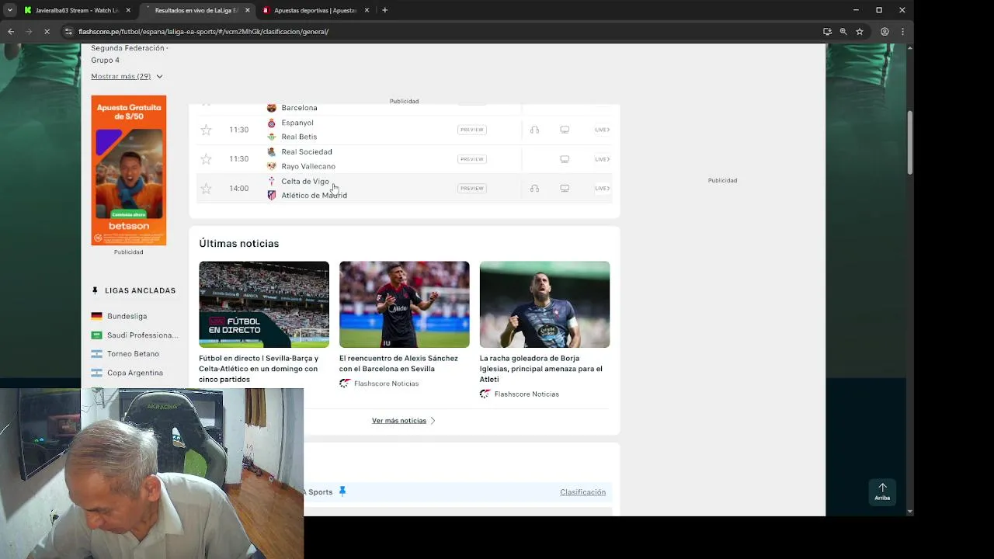The image size is (994, 559).
Task: Open audio commentary for Espanyol vs Real Betis
Action: pyautogui.click(x=534, y=130)
